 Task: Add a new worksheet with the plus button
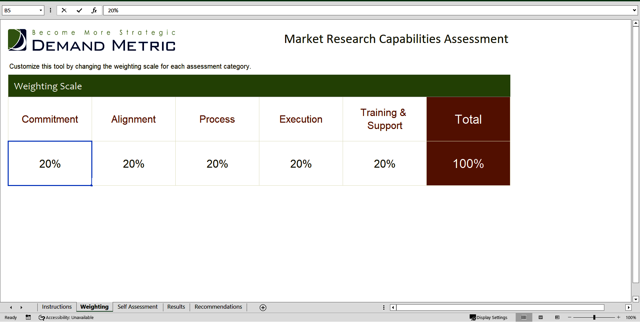tap(263, 307)
